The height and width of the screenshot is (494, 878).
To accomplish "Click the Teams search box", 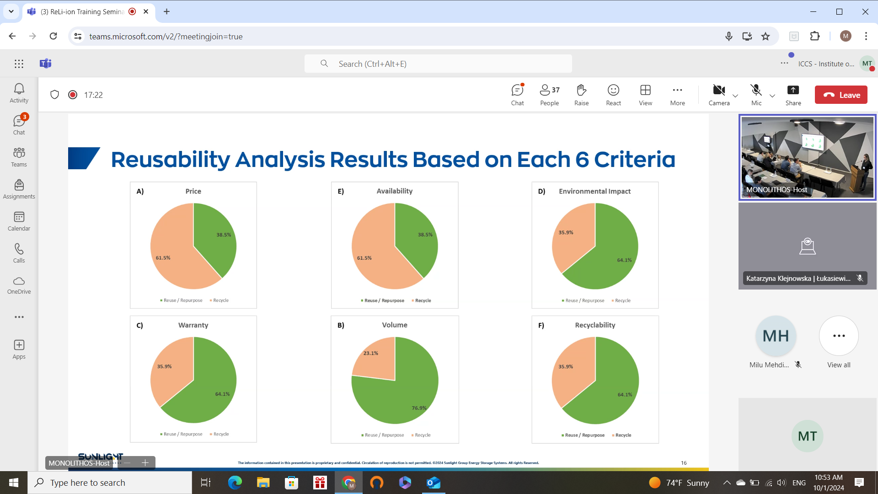I will tap(438, 64).
